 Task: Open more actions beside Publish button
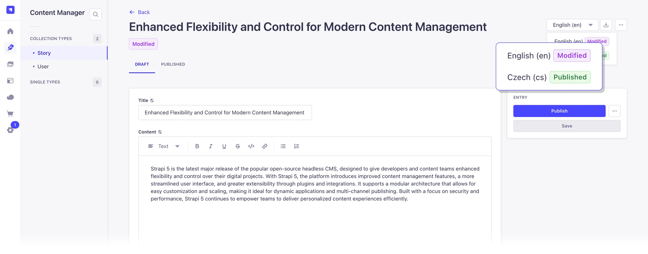(614, 111)
